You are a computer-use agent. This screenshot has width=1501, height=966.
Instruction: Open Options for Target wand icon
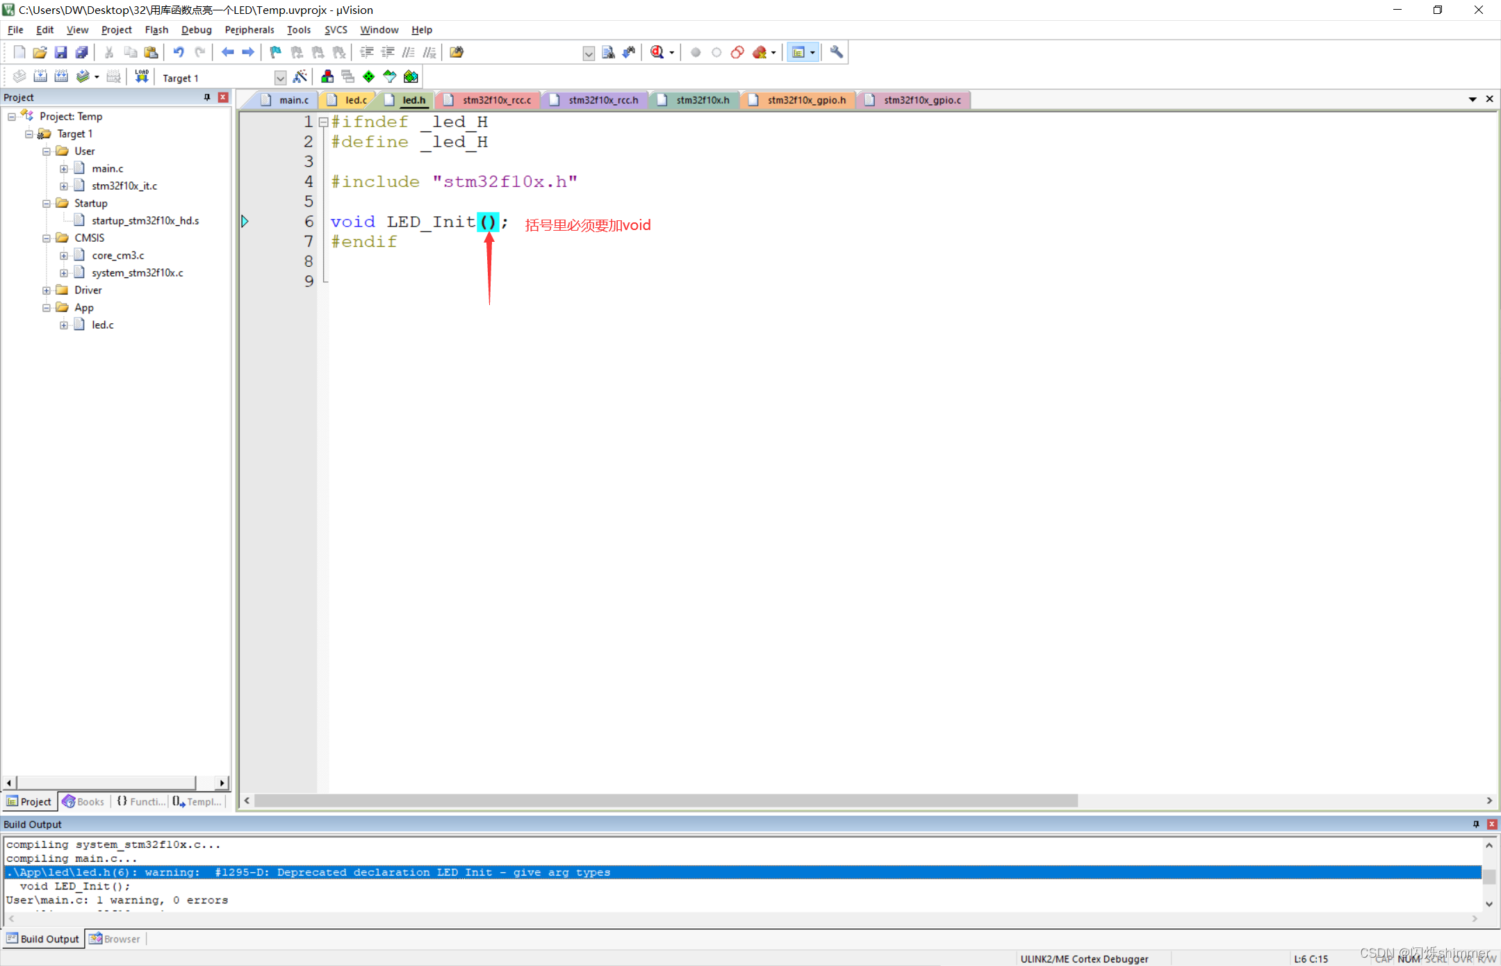point(300,76)
